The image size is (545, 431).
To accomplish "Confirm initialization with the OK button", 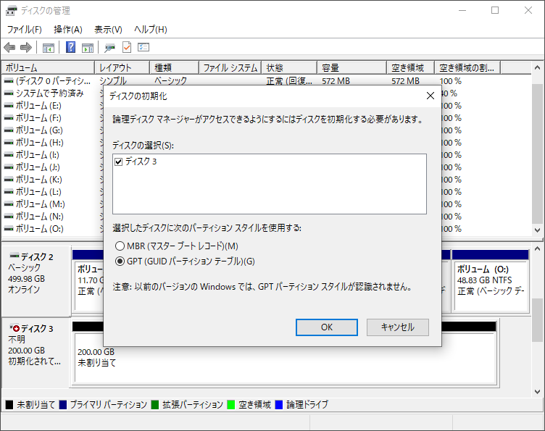I will [327, 327].
